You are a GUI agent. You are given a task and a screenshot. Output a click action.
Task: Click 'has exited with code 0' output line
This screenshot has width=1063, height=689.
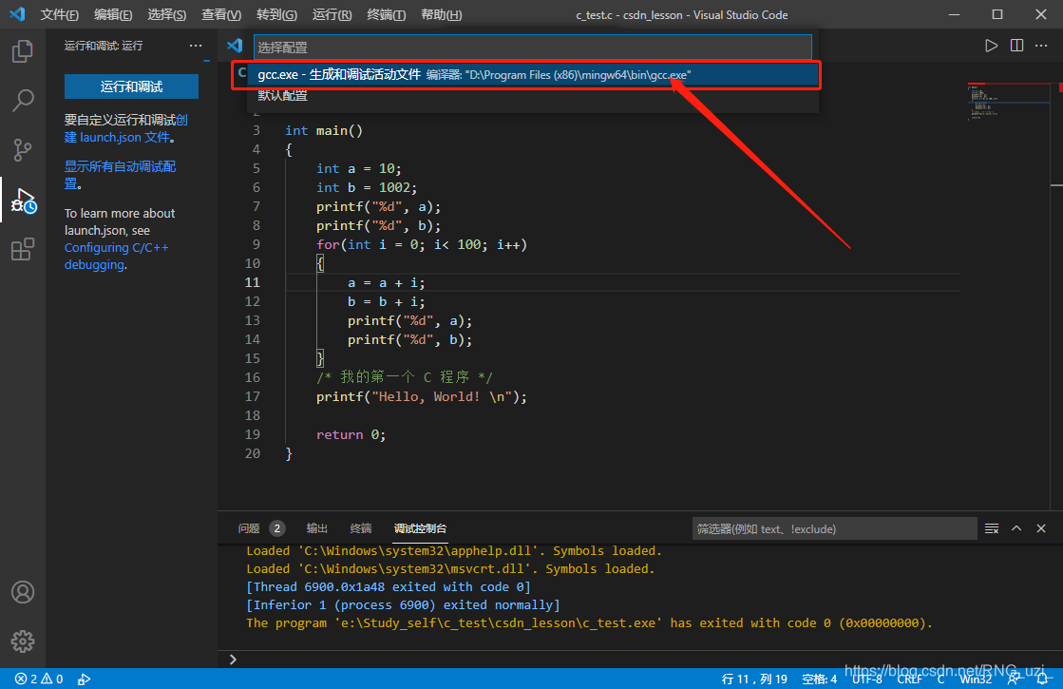(x=589, y=622)
